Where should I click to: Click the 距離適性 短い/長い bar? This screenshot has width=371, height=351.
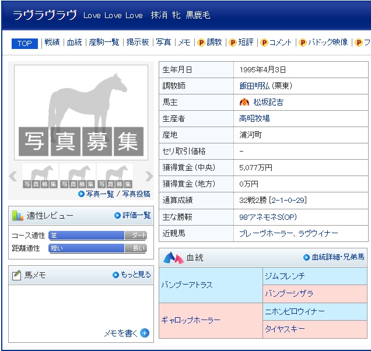click(x=98, y=248)
